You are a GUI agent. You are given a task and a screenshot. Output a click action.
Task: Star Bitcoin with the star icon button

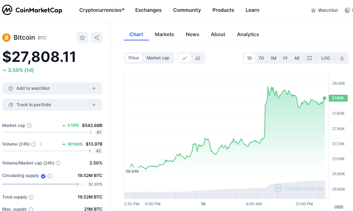82,38
